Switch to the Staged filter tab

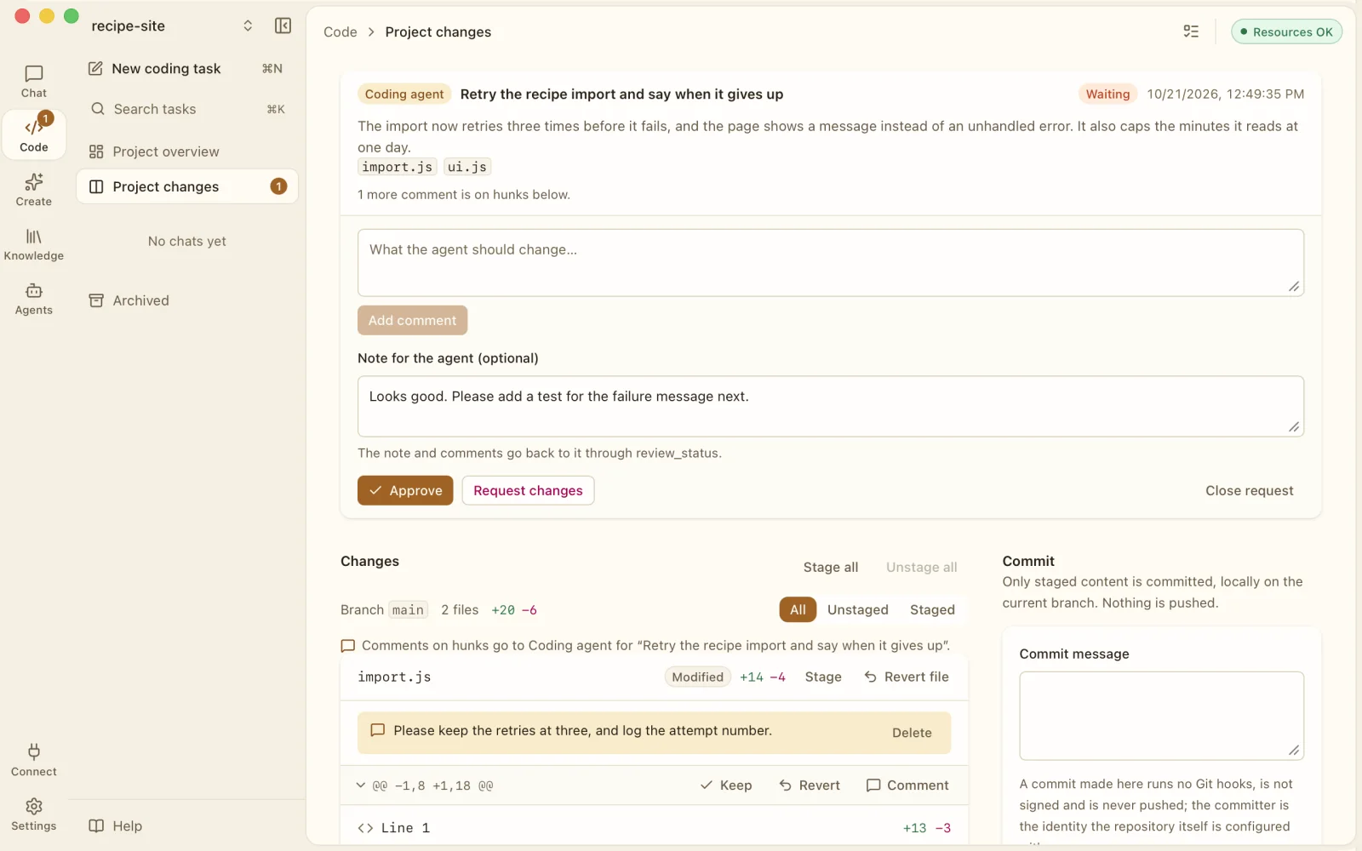pos(932,609)
